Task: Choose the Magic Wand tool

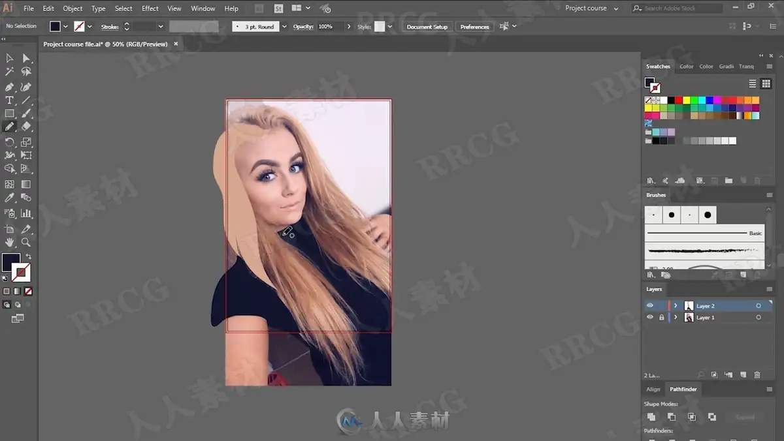Action: click(9, 72)
